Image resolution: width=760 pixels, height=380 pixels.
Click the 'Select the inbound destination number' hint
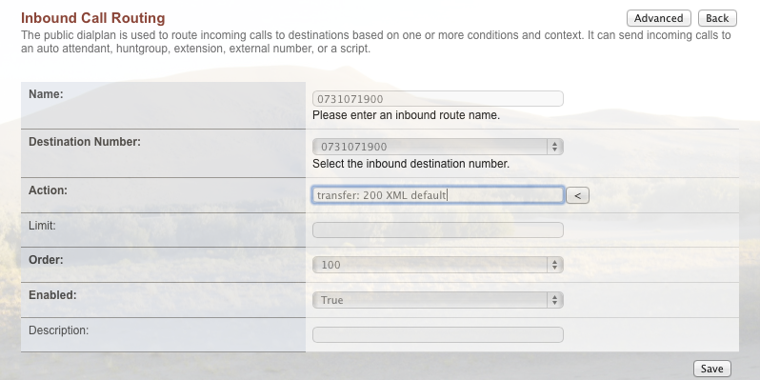[411, 164]
